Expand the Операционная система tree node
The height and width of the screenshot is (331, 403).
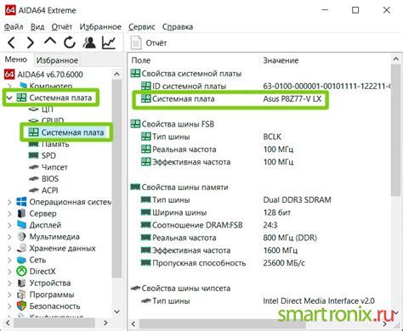pos(9,202)
